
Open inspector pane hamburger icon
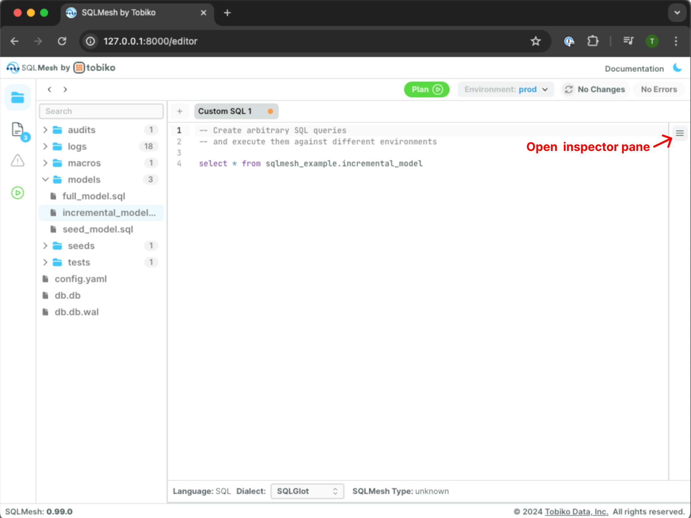679,133
